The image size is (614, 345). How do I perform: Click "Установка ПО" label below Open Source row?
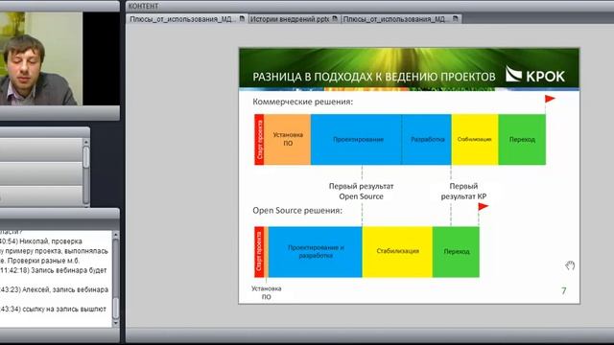267,292
